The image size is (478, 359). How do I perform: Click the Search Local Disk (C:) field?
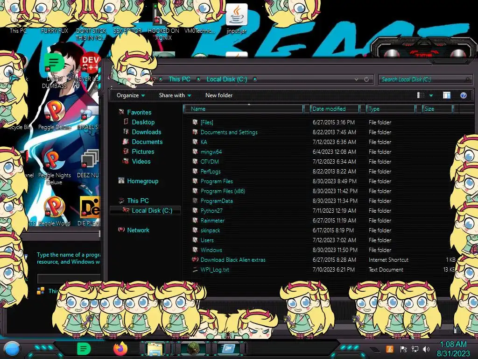point(424,79)
